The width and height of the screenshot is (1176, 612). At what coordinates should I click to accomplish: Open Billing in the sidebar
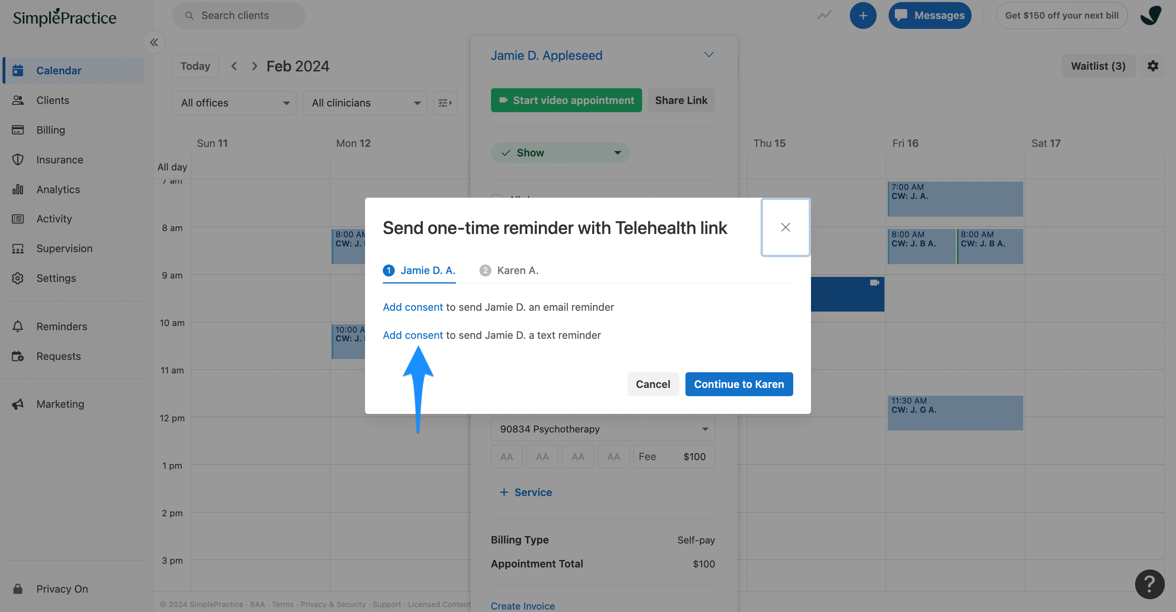[x=51, y=130]
